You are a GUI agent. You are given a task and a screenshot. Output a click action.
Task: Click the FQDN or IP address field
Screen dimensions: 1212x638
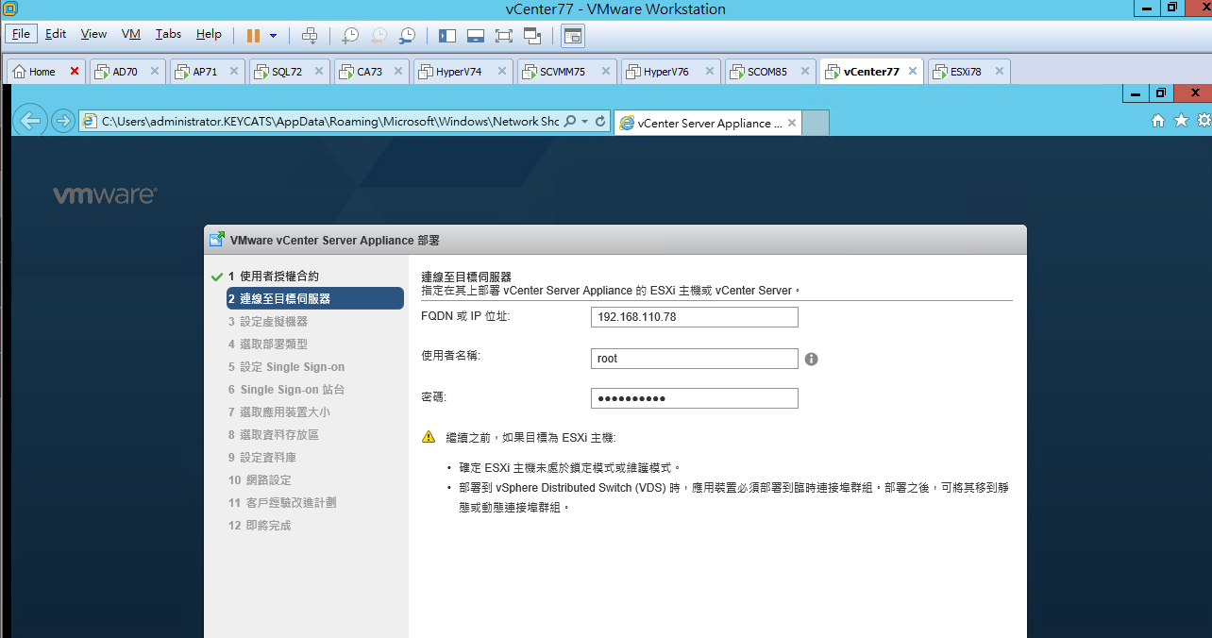[x=695, y=317]
